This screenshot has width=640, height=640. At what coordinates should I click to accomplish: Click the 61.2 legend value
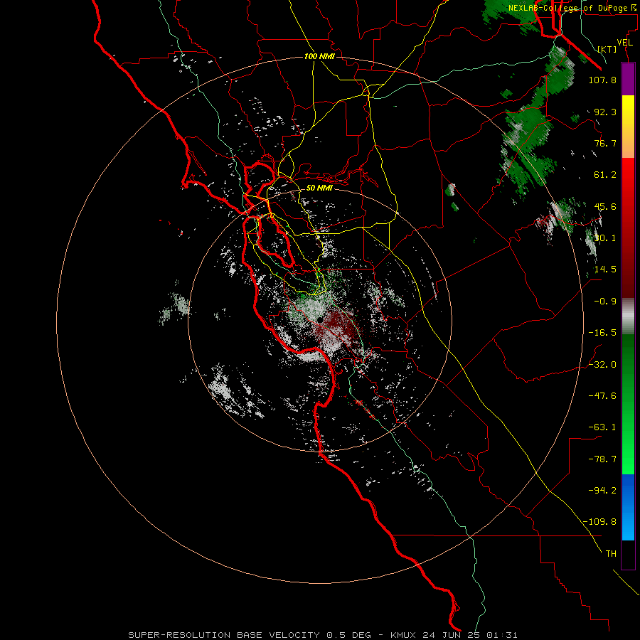605,175
